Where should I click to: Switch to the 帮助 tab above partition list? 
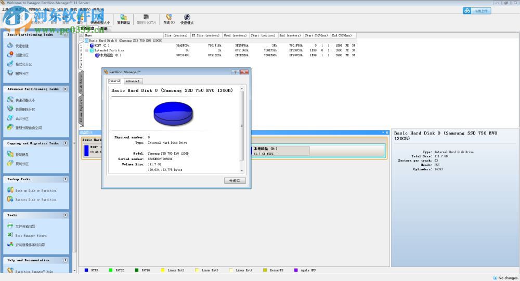point(104,29)
